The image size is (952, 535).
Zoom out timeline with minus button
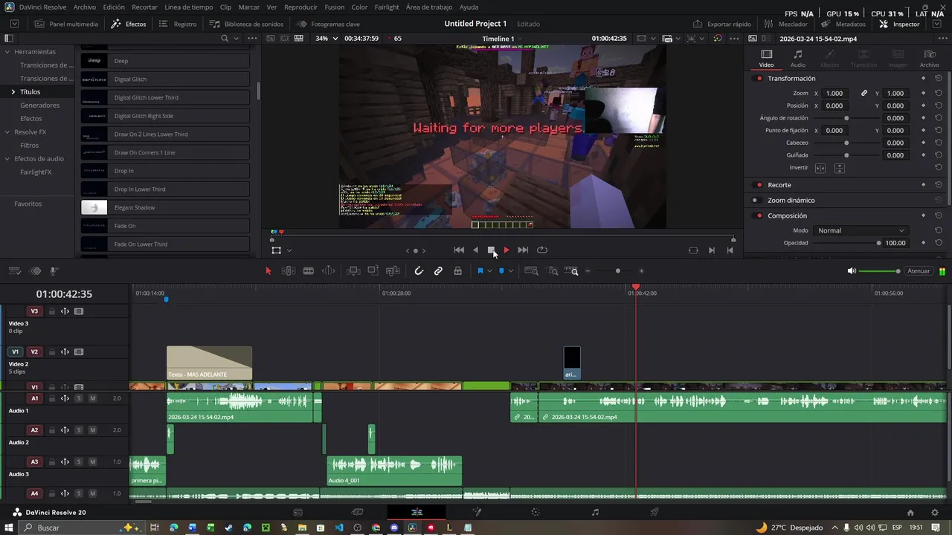(x=588, y=271)
